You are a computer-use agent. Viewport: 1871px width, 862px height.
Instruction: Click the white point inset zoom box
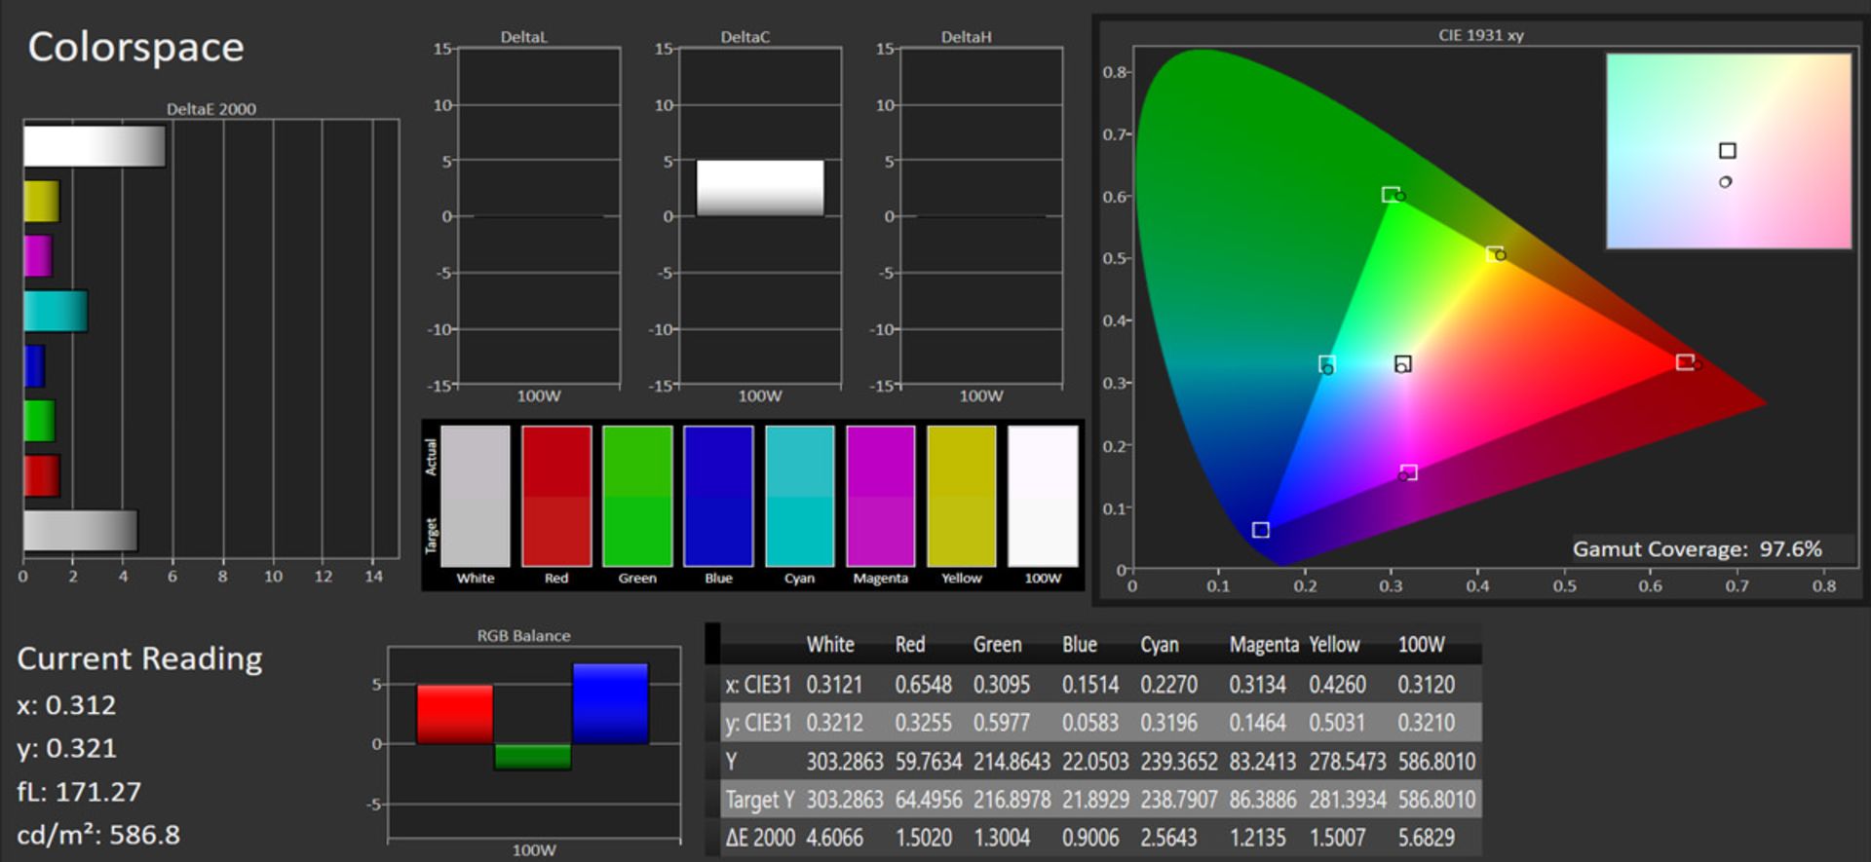point(1728,151)
